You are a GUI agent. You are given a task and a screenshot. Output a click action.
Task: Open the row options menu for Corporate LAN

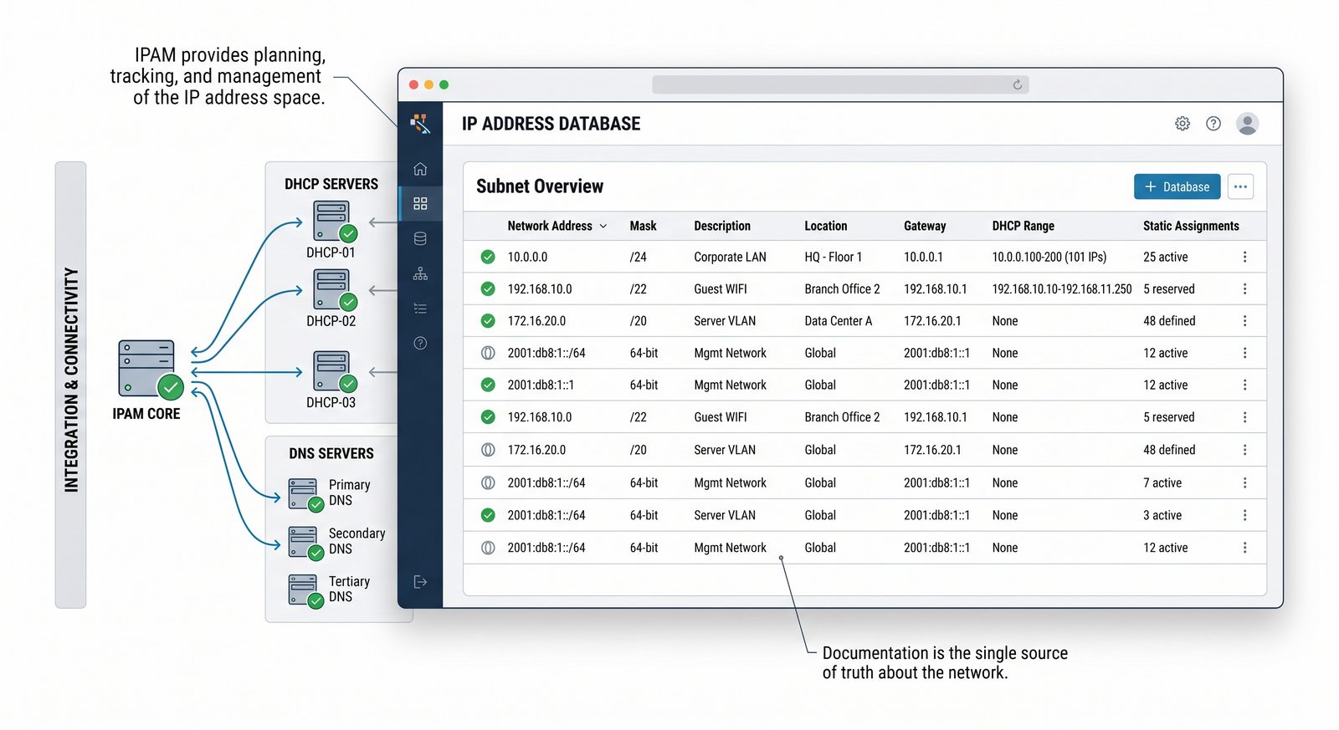pos(1244,258)
